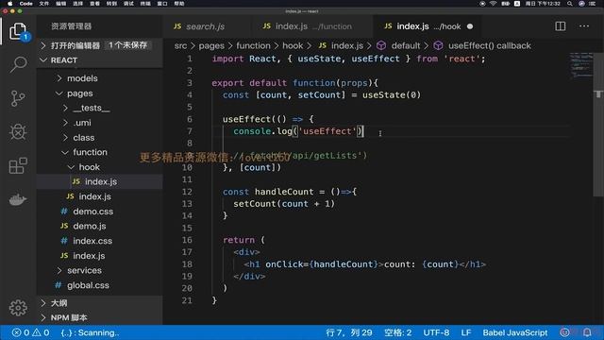Open the 文件 menu
Screen dimensions: 604x340
44,4
